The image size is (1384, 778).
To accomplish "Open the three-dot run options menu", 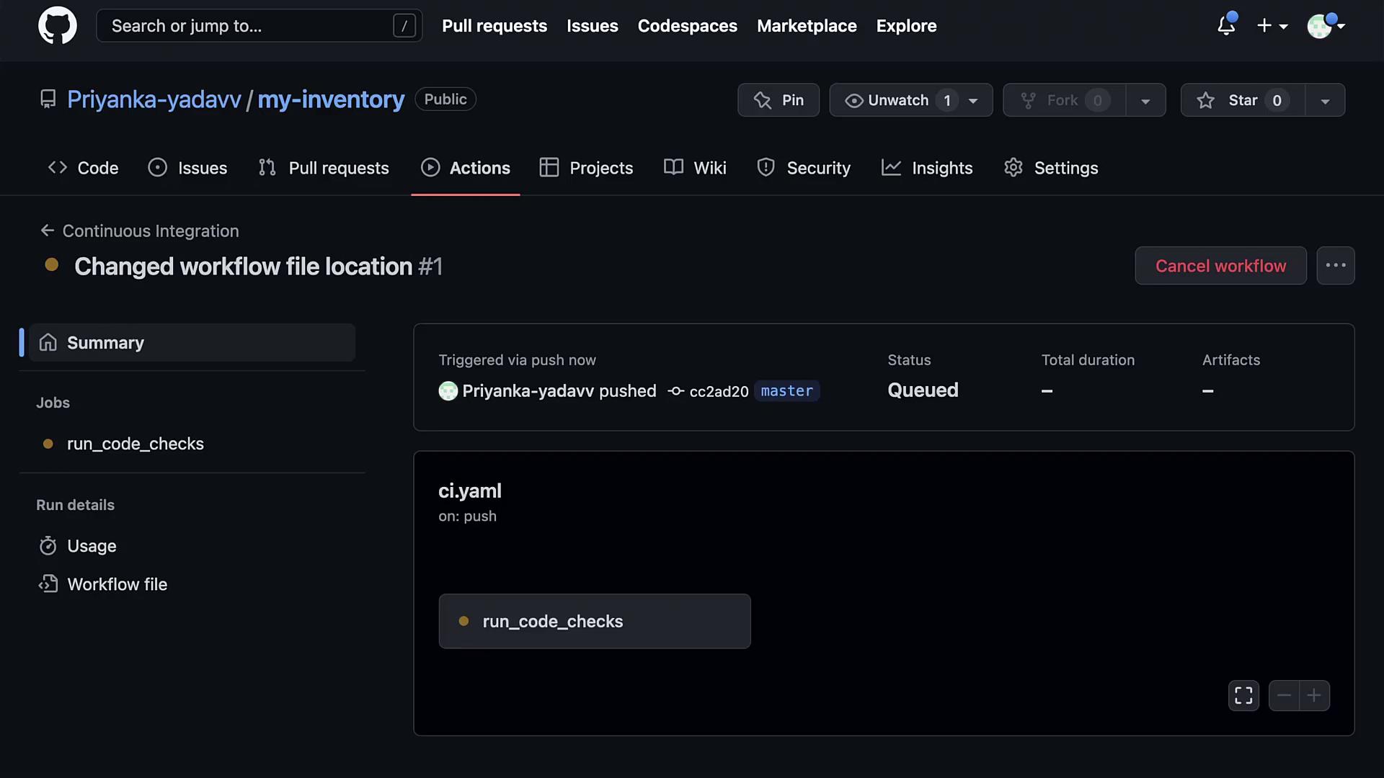I will click(1335, 266).
